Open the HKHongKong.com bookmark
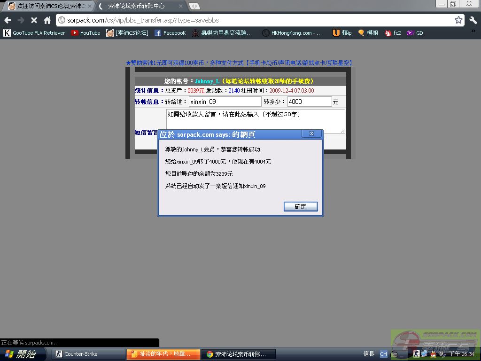This screenshot has height=361, width=481. [292, 33]
